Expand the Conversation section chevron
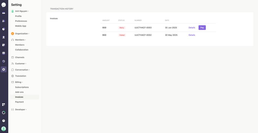The image size is (258, 133). (29, 70)
